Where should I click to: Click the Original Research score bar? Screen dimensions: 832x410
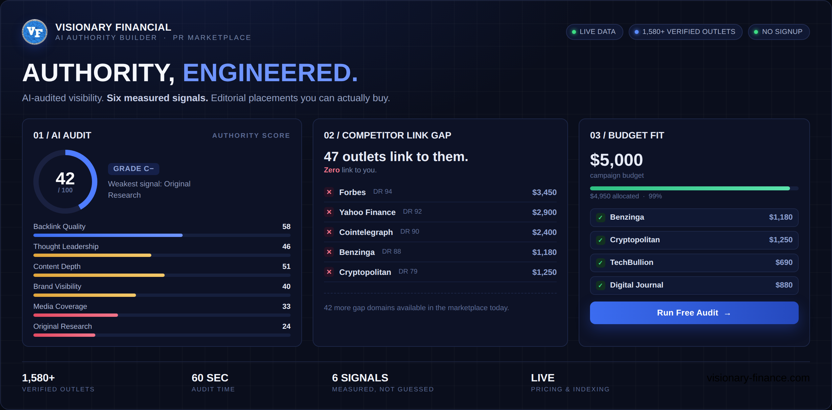[x=162, y=335]
